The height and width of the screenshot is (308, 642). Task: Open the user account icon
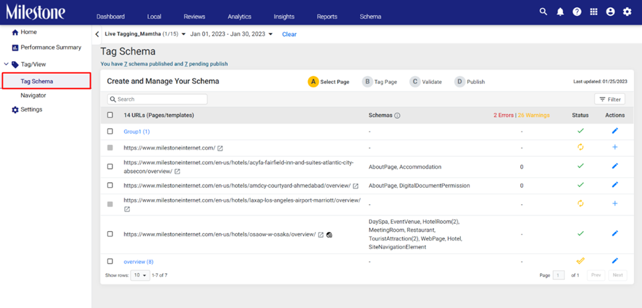[610, 12]
